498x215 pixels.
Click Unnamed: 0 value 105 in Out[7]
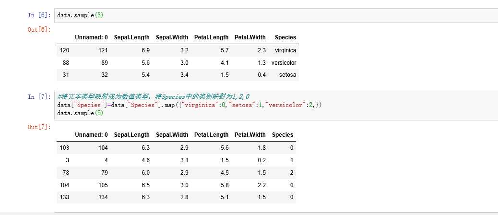pos(103,185)
